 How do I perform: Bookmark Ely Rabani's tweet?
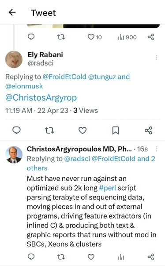tap(116, 130)
